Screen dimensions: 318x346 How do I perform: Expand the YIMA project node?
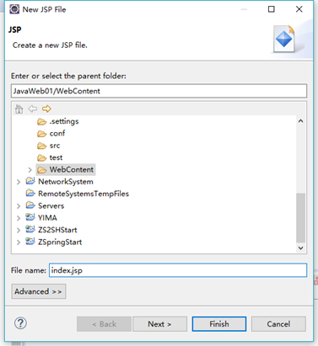click(x=19, y=218)
